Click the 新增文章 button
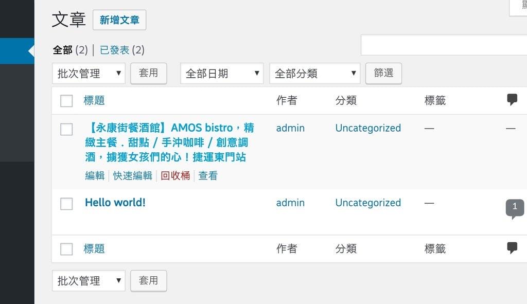The width and height of the screenshot is (527, 304). [119, 20]
